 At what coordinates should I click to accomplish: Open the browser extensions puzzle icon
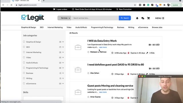164,5
